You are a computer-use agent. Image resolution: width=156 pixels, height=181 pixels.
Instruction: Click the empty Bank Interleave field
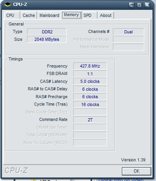[x=129, y=47]
